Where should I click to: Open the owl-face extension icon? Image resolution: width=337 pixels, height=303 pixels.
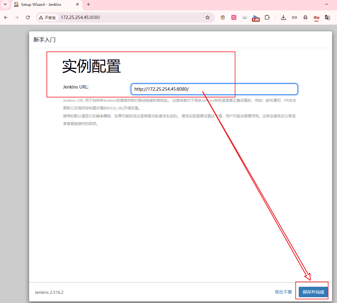(x=223, y=17)
